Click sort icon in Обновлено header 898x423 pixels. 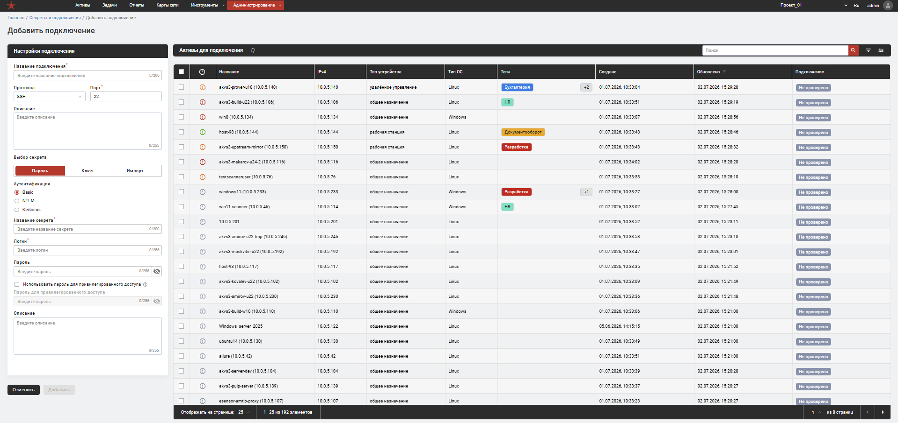point(724,71)
